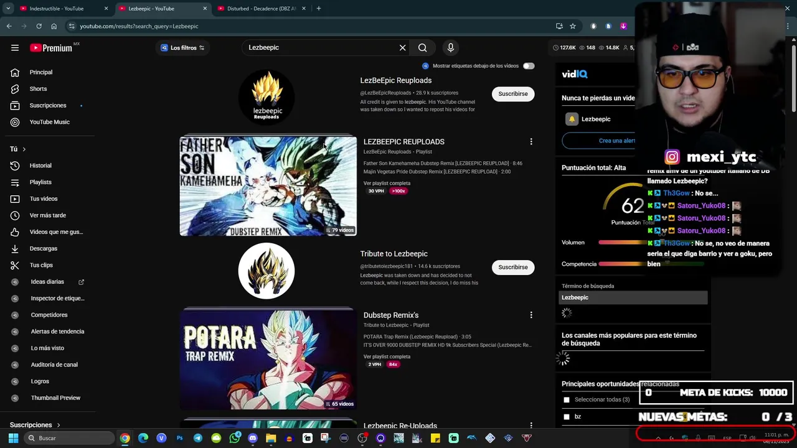The height and width of the screenshot is (448, 797).
Task: Subscribe to LezBeEpic Reuploads channel
Action: pos(513,94)
